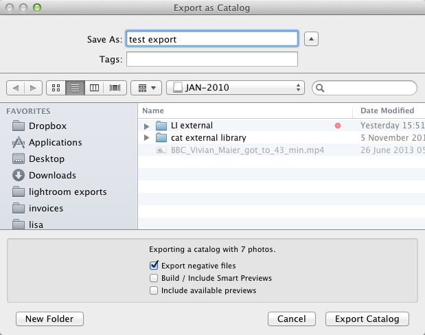Uncheck Export negative files
425x335 pixels.
coord(154,266)
